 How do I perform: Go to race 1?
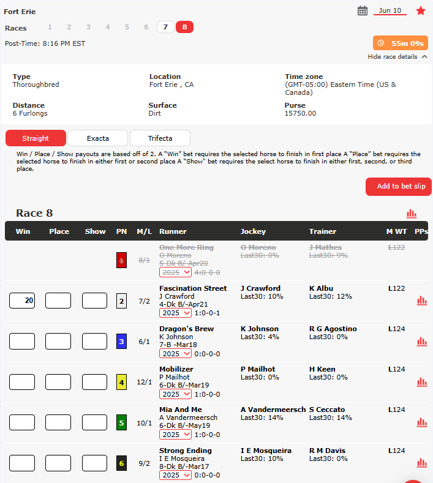tap(50, 27)
